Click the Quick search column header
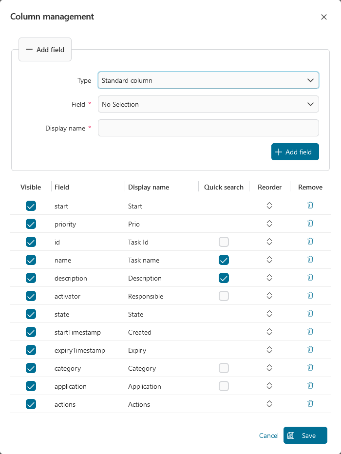The height and width of the screenshot is (454, 341). click(x=224, y=187)
